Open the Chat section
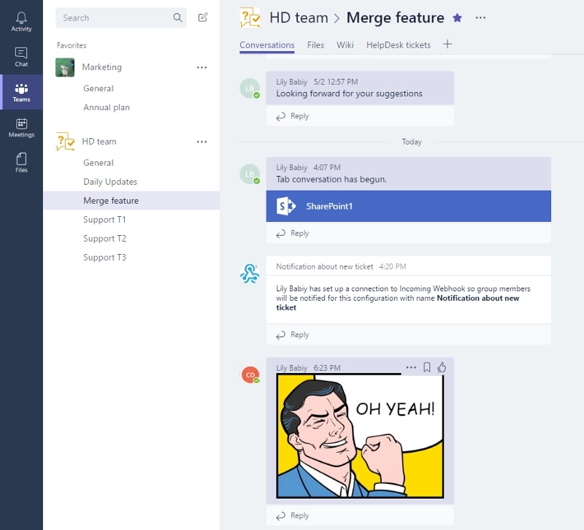This screenshot has height=530, width=584. pos(21,57)
